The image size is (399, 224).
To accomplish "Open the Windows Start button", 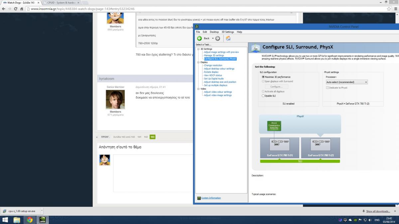I will point(5,220).
